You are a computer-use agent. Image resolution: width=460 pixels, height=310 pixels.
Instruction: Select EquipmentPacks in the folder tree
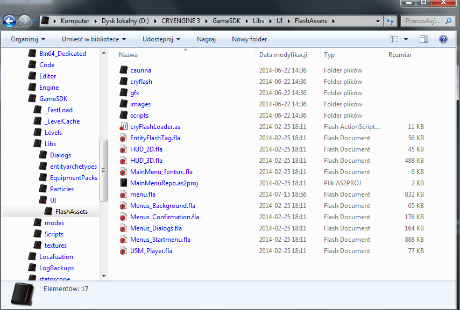click(74, 177)
